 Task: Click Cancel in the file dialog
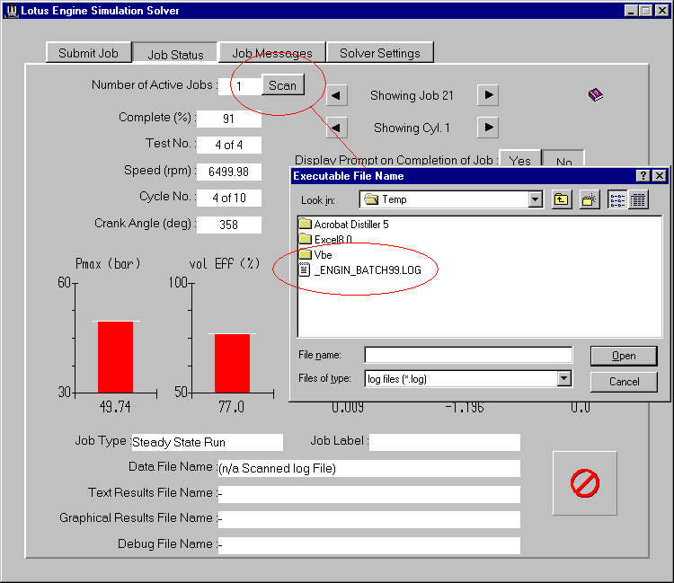(x=624, y=382)
